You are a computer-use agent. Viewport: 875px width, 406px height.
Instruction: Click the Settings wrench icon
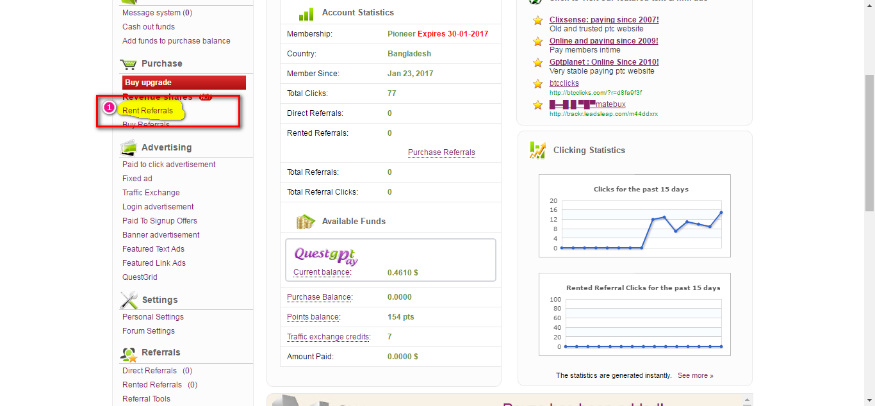129,300
